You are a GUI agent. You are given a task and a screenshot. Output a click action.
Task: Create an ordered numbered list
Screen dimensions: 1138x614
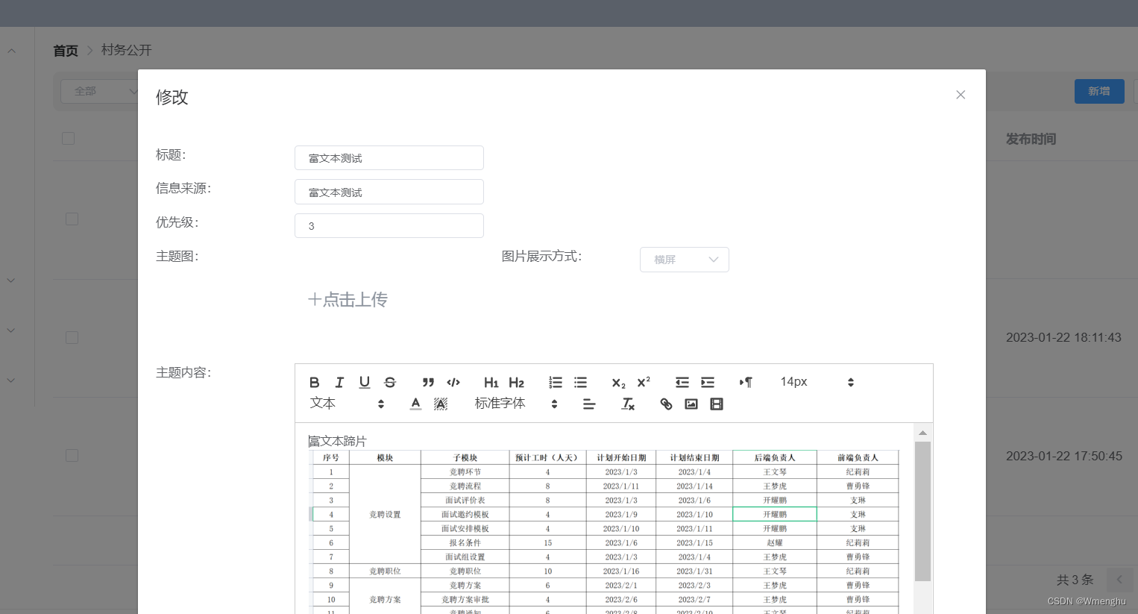pos(556,382)
